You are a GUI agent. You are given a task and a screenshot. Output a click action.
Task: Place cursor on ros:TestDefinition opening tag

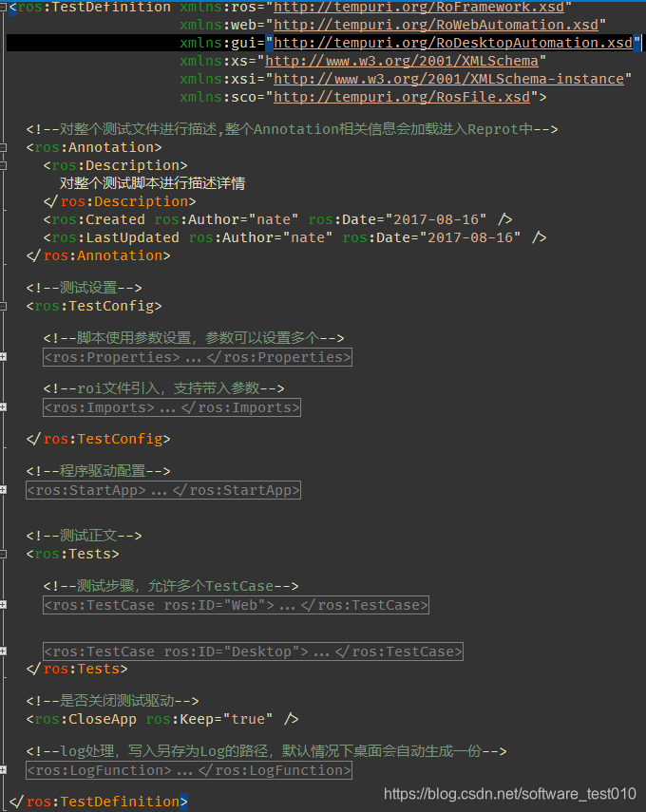click(90, 7)
